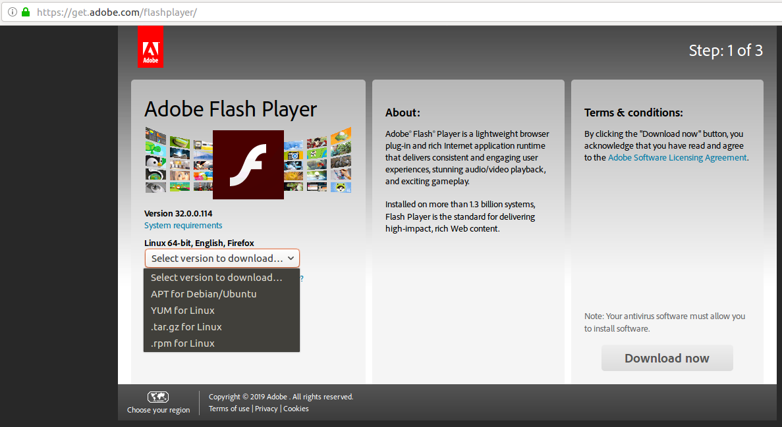Click the world map region icon
Screen dimensions: 782x427
point(158,397)
